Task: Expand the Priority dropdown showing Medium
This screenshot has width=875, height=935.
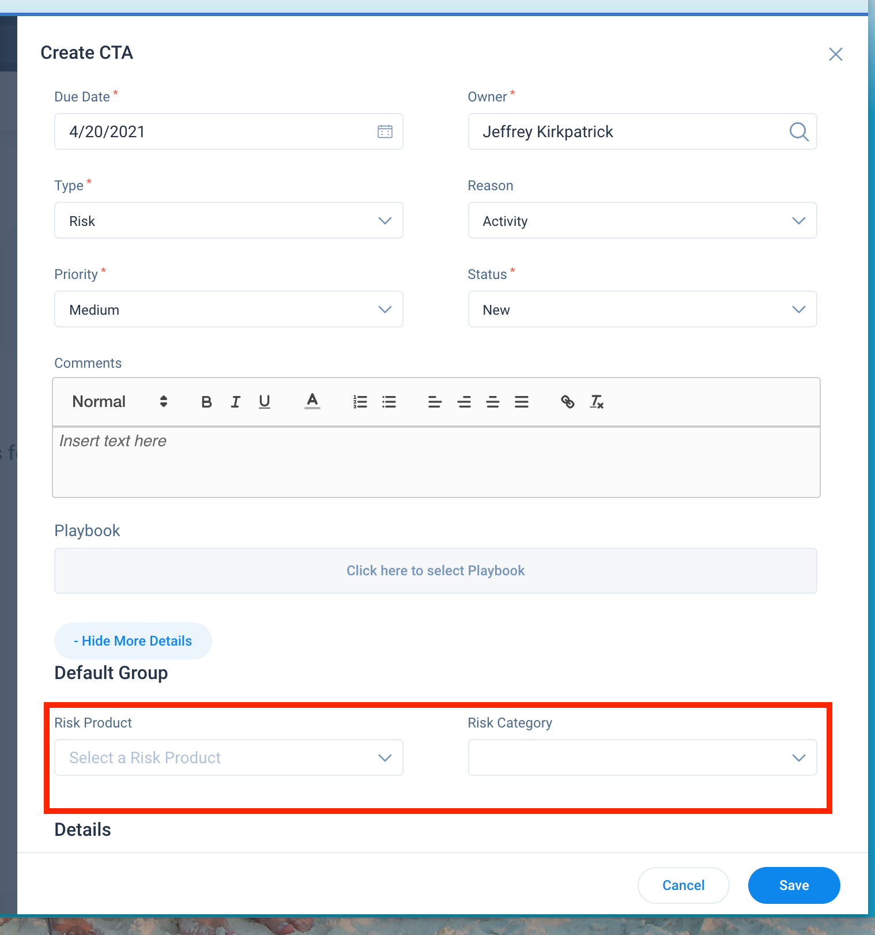Action: click(x=229, y=309)
